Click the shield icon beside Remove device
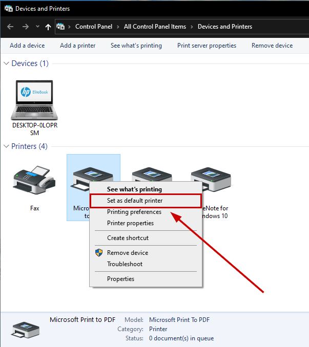 [99, 252]
